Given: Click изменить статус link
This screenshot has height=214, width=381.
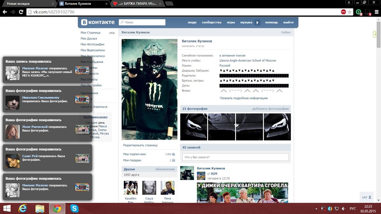Looking at the screenshot, I should pyautogui.click(x=193, y=46).
